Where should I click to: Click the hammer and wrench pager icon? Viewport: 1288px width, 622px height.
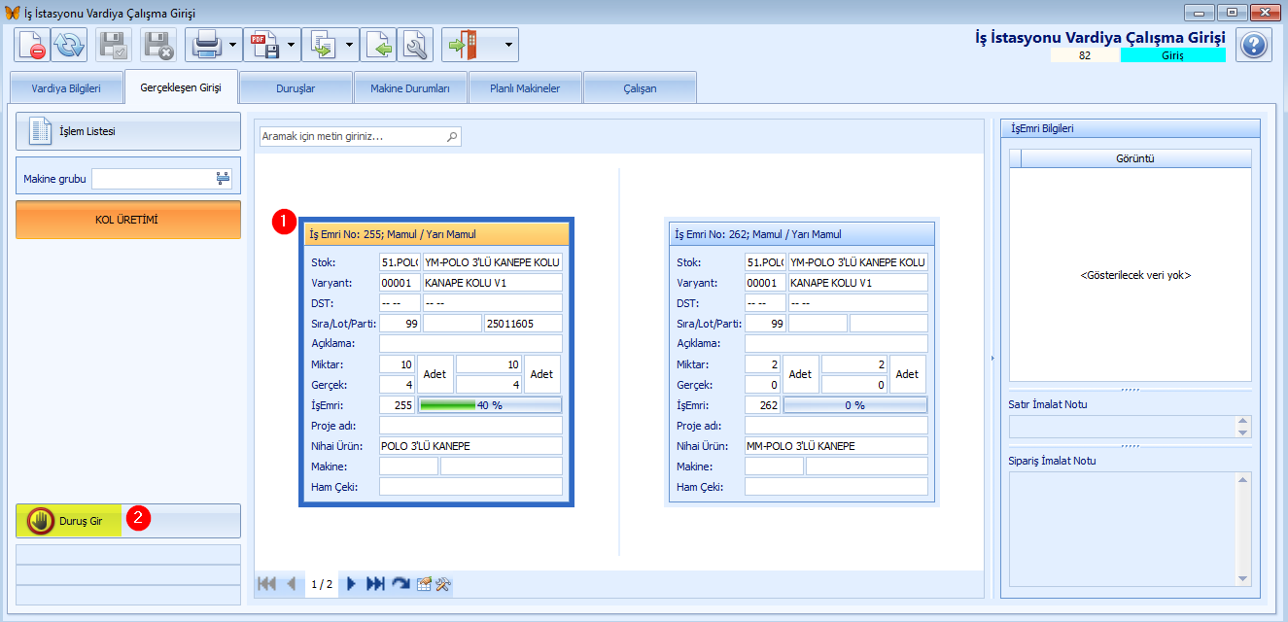[443, 584]
